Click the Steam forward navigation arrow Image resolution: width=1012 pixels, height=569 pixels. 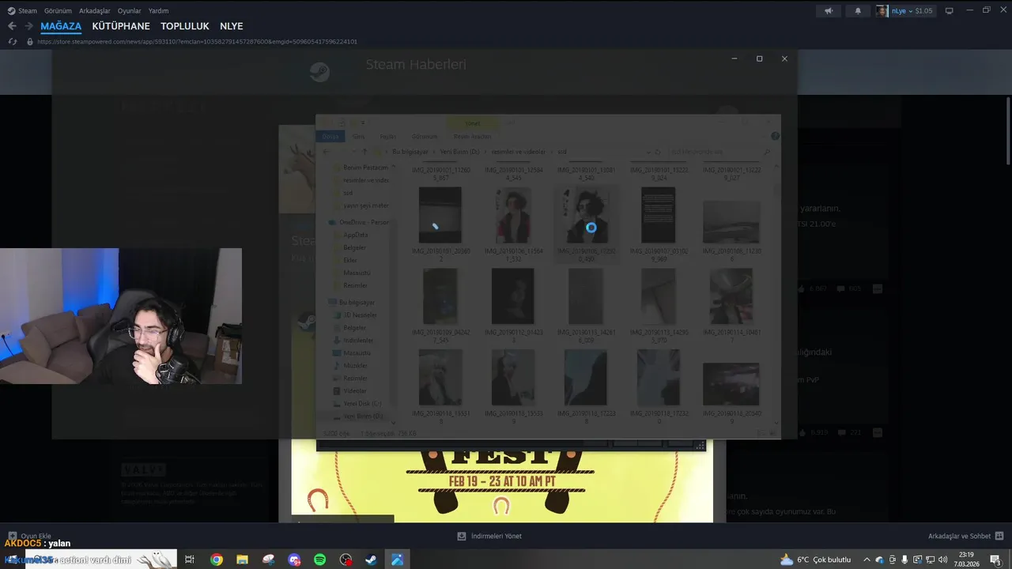[28, 26]
